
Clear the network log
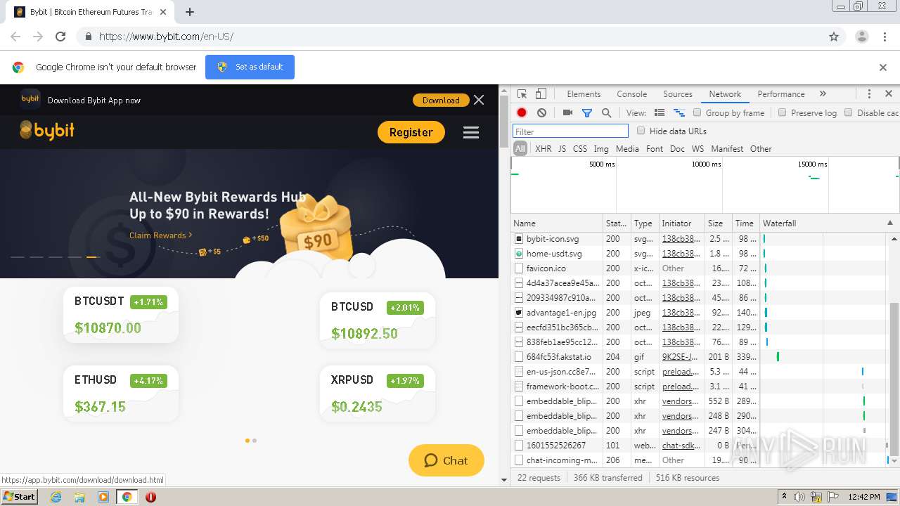(x=541, y=112)
